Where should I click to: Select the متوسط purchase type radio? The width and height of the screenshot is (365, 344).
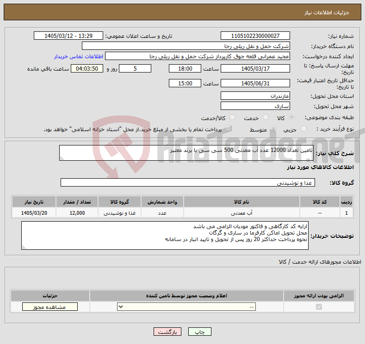coord(273,129)
